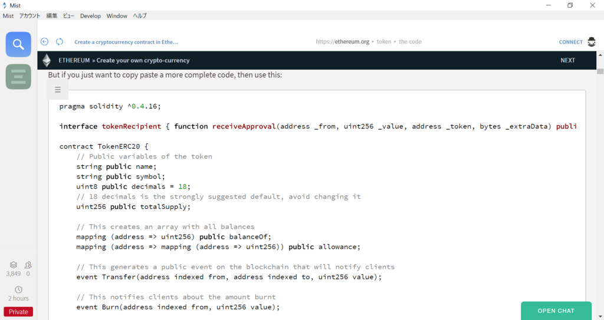Click the clock icon above 2 hours
Screen dimensions: 604x320
[x=18, y=289]
